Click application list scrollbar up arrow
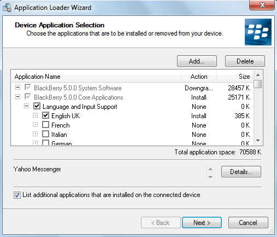277x237 pixels. [258, 75]
